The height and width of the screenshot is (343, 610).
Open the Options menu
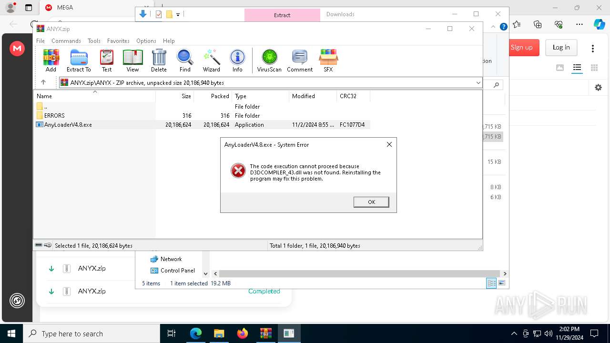point(146,41)
